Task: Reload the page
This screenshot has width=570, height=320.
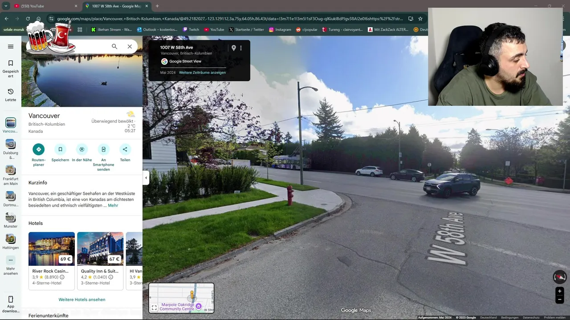Action: click(28, 19)
